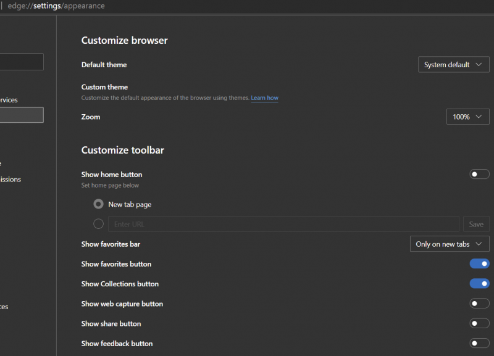Enable Show web capture button toggle
Image resolution: width=494 pixels, height=356 pixels.
click(479, 304)
